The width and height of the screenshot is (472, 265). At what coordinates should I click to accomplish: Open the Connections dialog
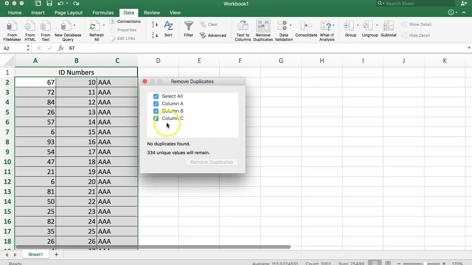point(125,21)
